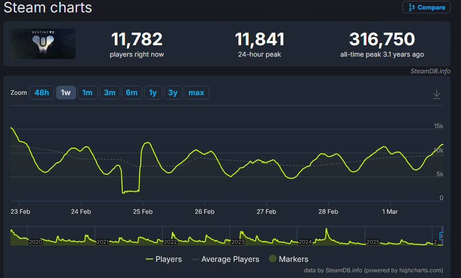Select the 1w zoom range
Viewport: 461px width, 278px height.
[x=66, y=93]
